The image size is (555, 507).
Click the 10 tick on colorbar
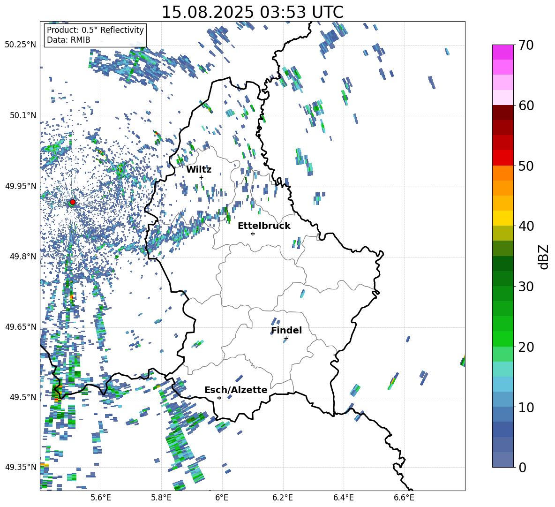tap(525, 407)
